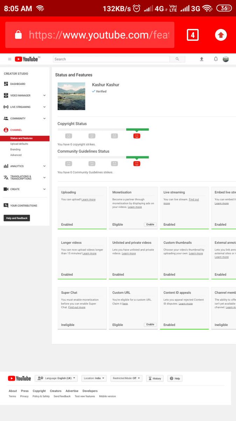This screenshot has height=421, width=236.
Task: Click the Channel person icon
Action: (6, 130)
